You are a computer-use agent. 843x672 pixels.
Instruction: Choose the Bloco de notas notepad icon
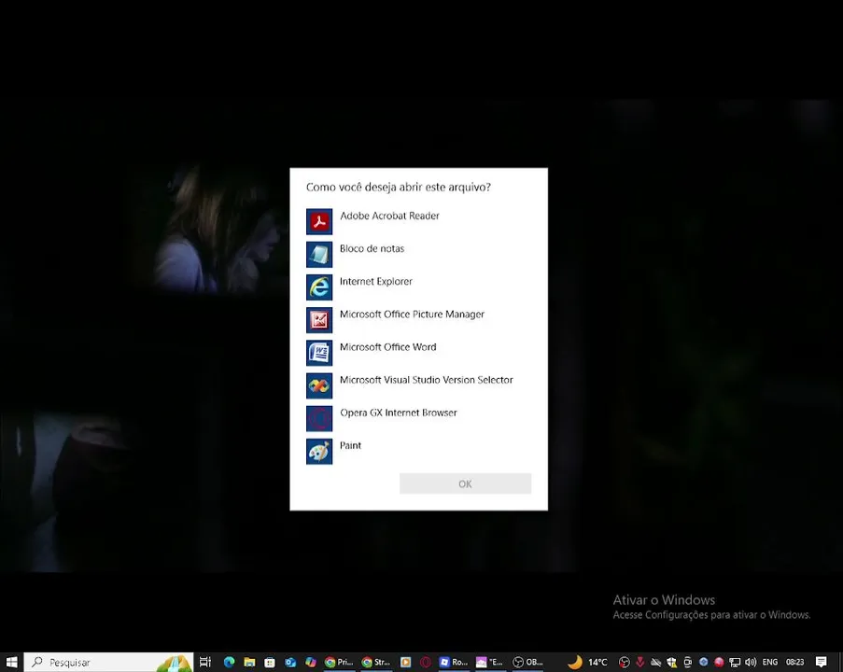click(x=319, y=254)
